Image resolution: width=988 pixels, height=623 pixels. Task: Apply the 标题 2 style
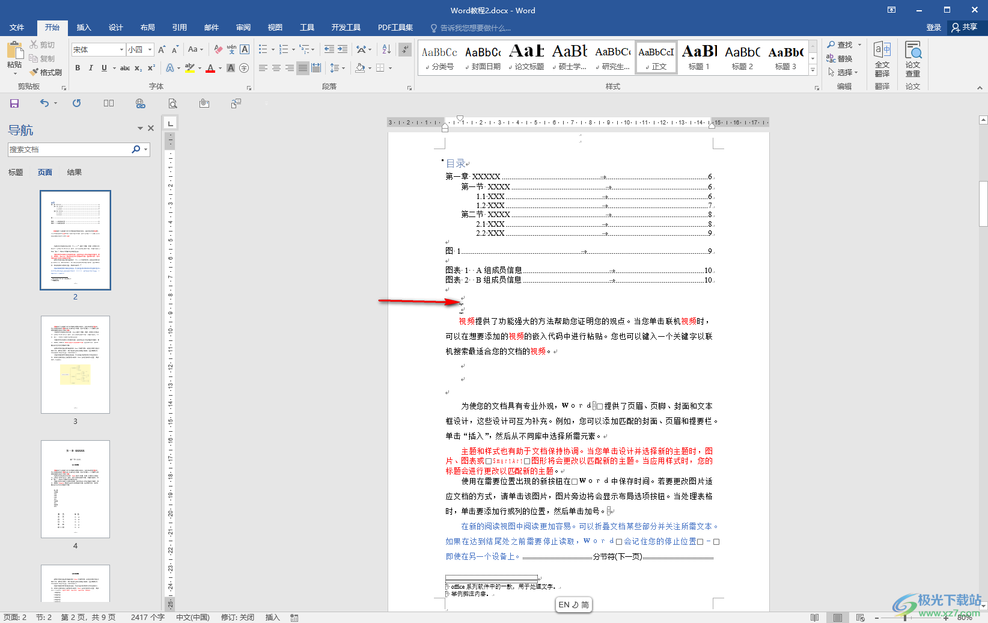click(x=742, y=58)
